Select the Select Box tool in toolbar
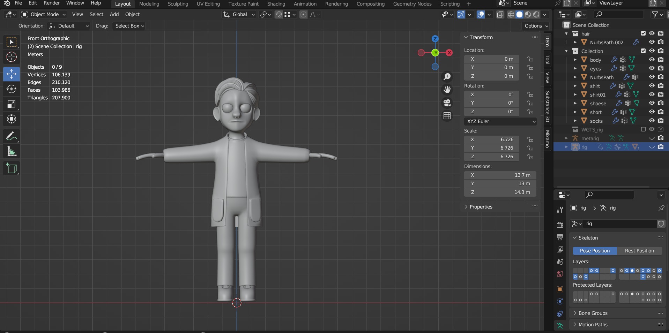The width and height of the screenshot is (669, 333). [x=12, y=42]
